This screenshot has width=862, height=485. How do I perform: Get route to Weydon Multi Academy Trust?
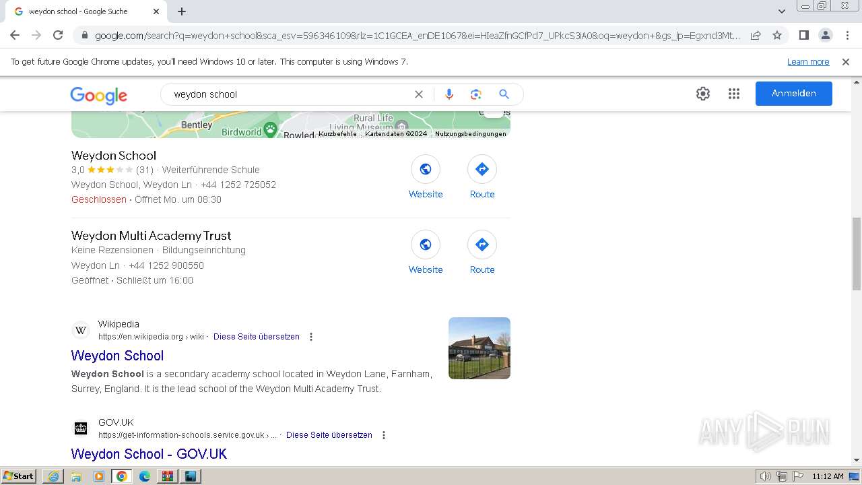coord(482,245)
